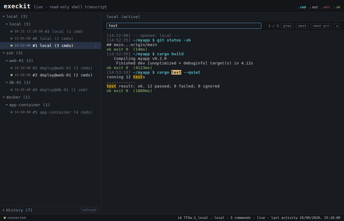Focus the search field containing 'test'

(x=184, y=26)
